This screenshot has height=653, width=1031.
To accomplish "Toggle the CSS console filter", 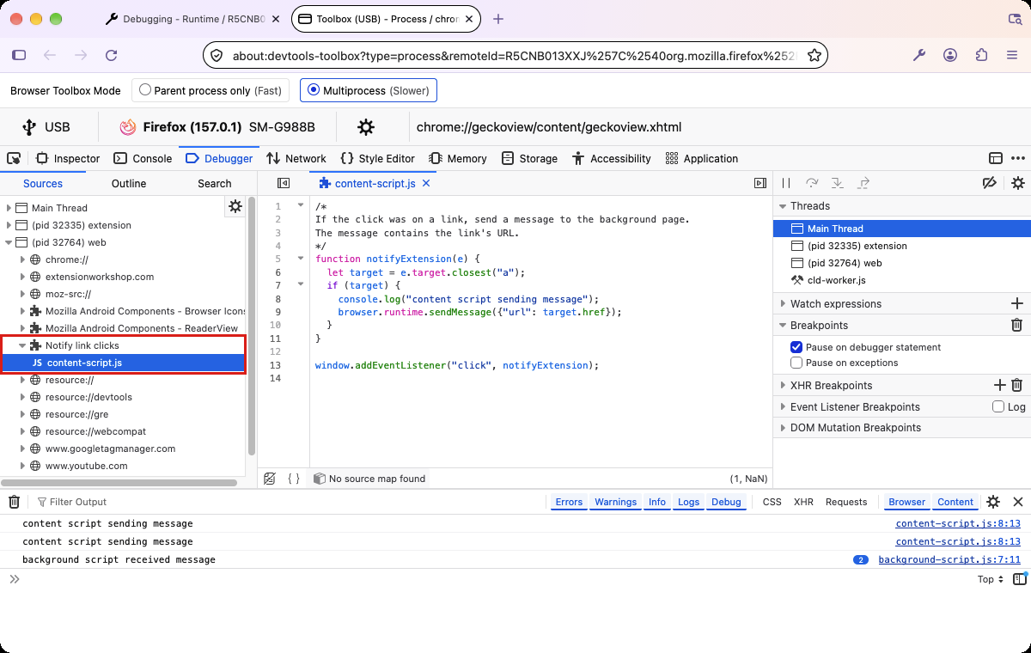I will 772,502.
